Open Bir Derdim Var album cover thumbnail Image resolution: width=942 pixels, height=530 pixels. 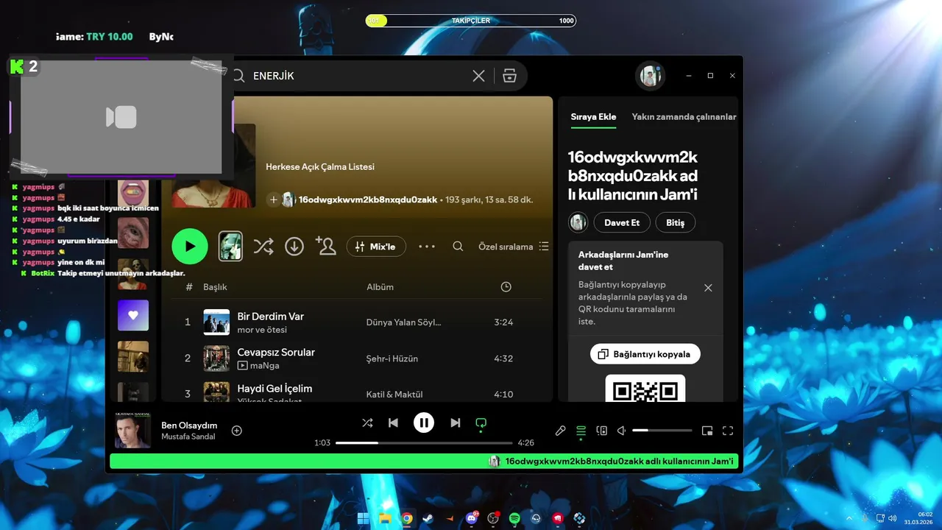tap(216, 322)
